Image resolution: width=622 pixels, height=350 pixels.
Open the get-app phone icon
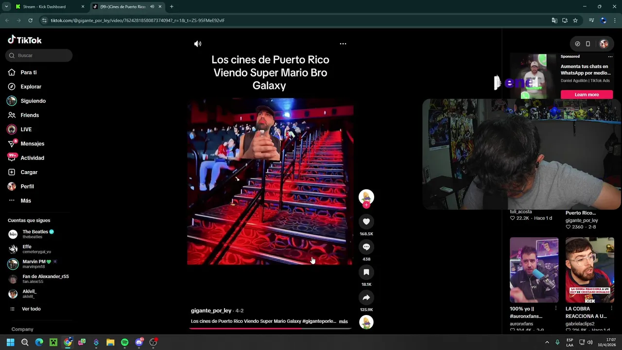coord(588,44)
